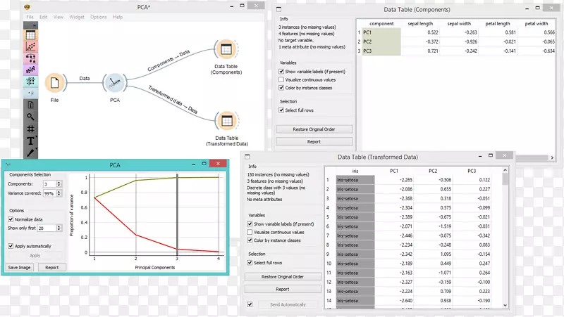Enable Visualize continuous values in Transformed Data window

click(250, 232)
